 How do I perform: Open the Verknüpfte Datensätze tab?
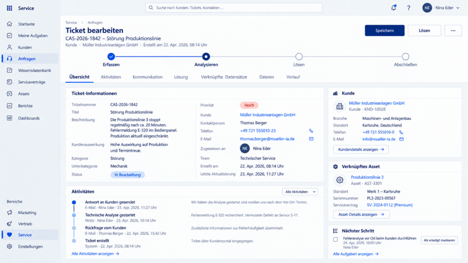coord(224,77)
